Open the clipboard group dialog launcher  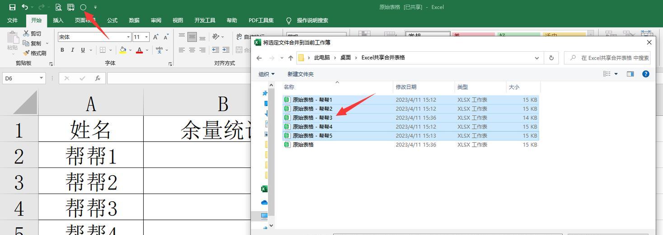click(51, 64)
